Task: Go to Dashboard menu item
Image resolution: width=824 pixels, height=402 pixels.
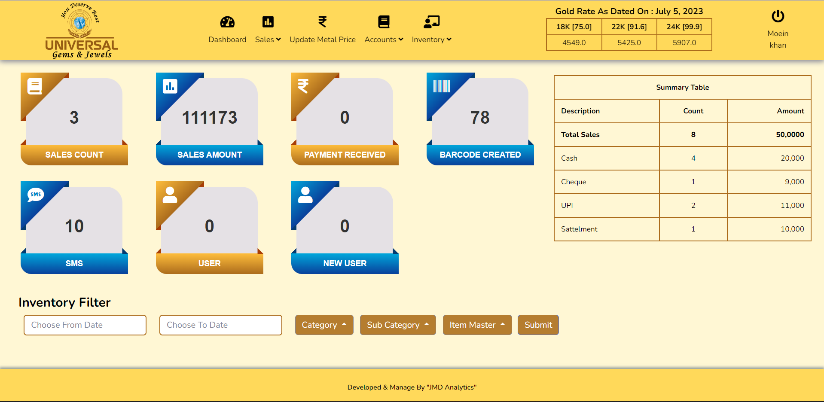Action: click(227, 40)
